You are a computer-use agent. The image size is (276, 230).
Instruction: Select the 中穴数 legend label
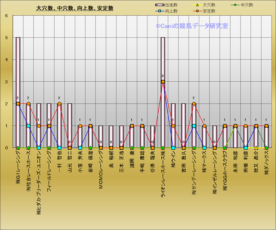[247, 5]
